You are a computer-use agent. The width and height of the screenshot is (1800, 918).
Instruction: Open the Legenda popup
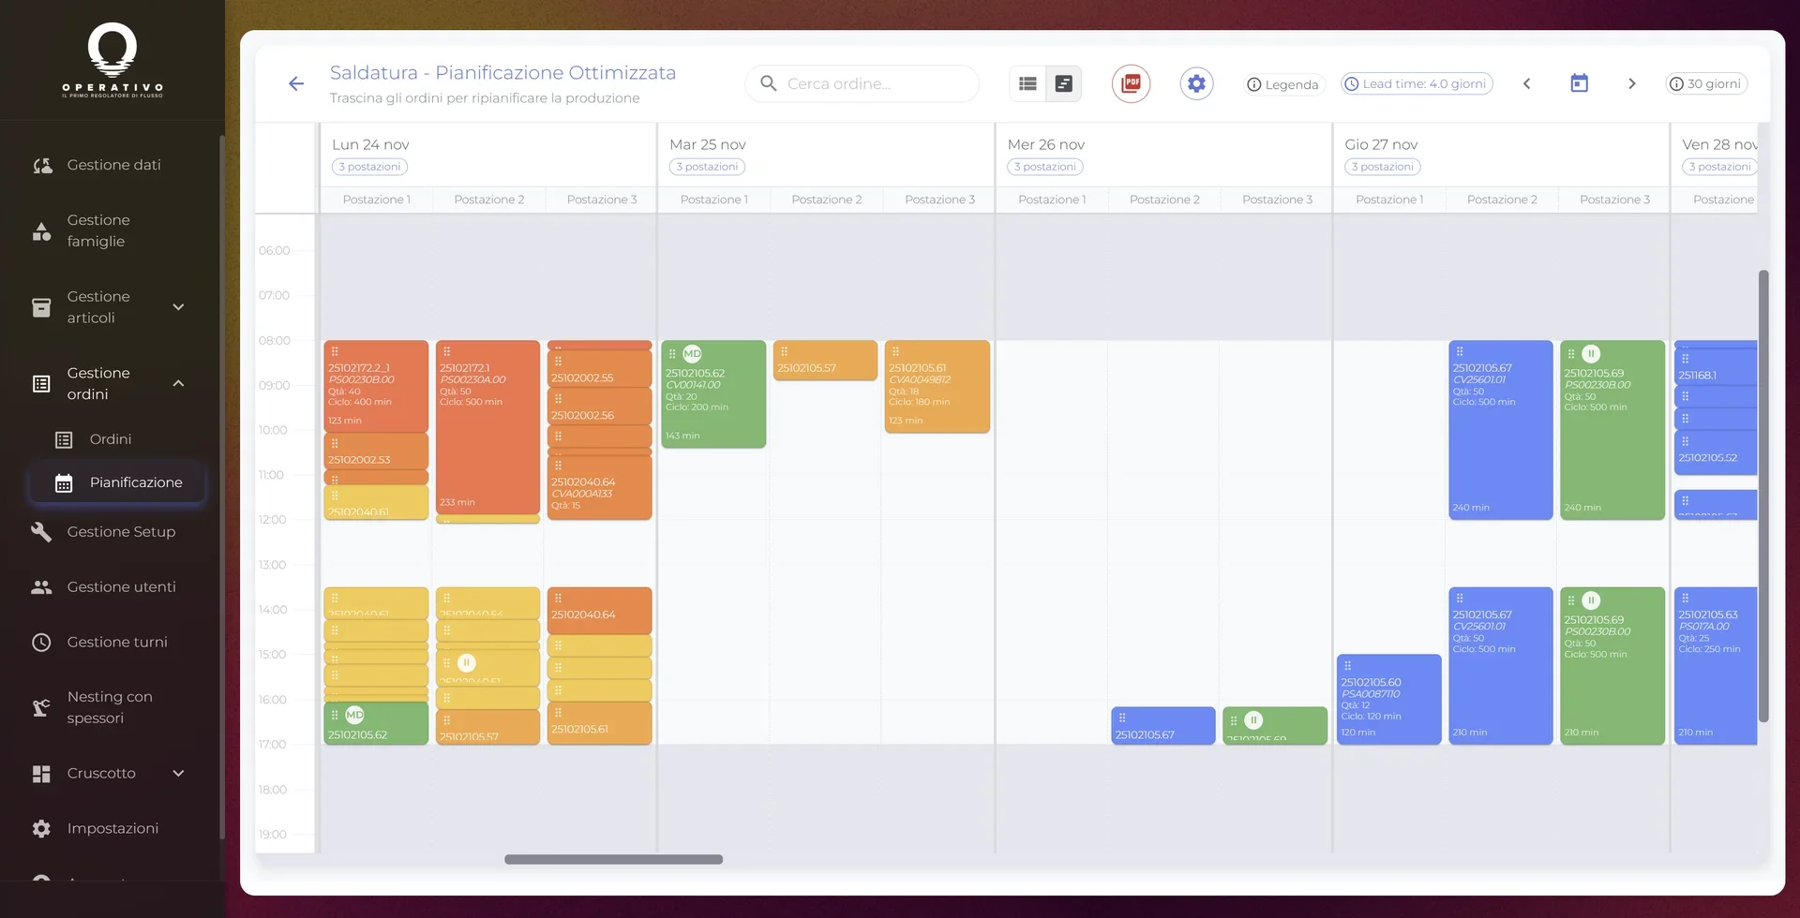tap(1283, 83)
